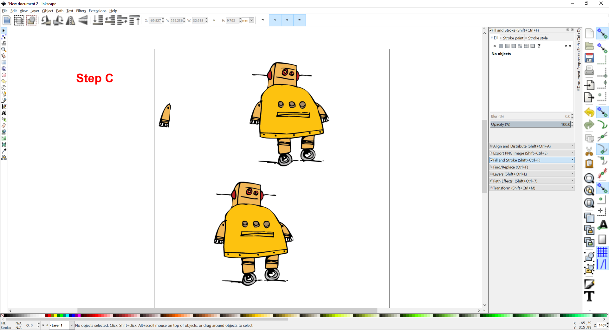The width and height of the screenshot is (609, 330).
Task: Enable flat color fill in Fill panel
Action: coord(501,46)
